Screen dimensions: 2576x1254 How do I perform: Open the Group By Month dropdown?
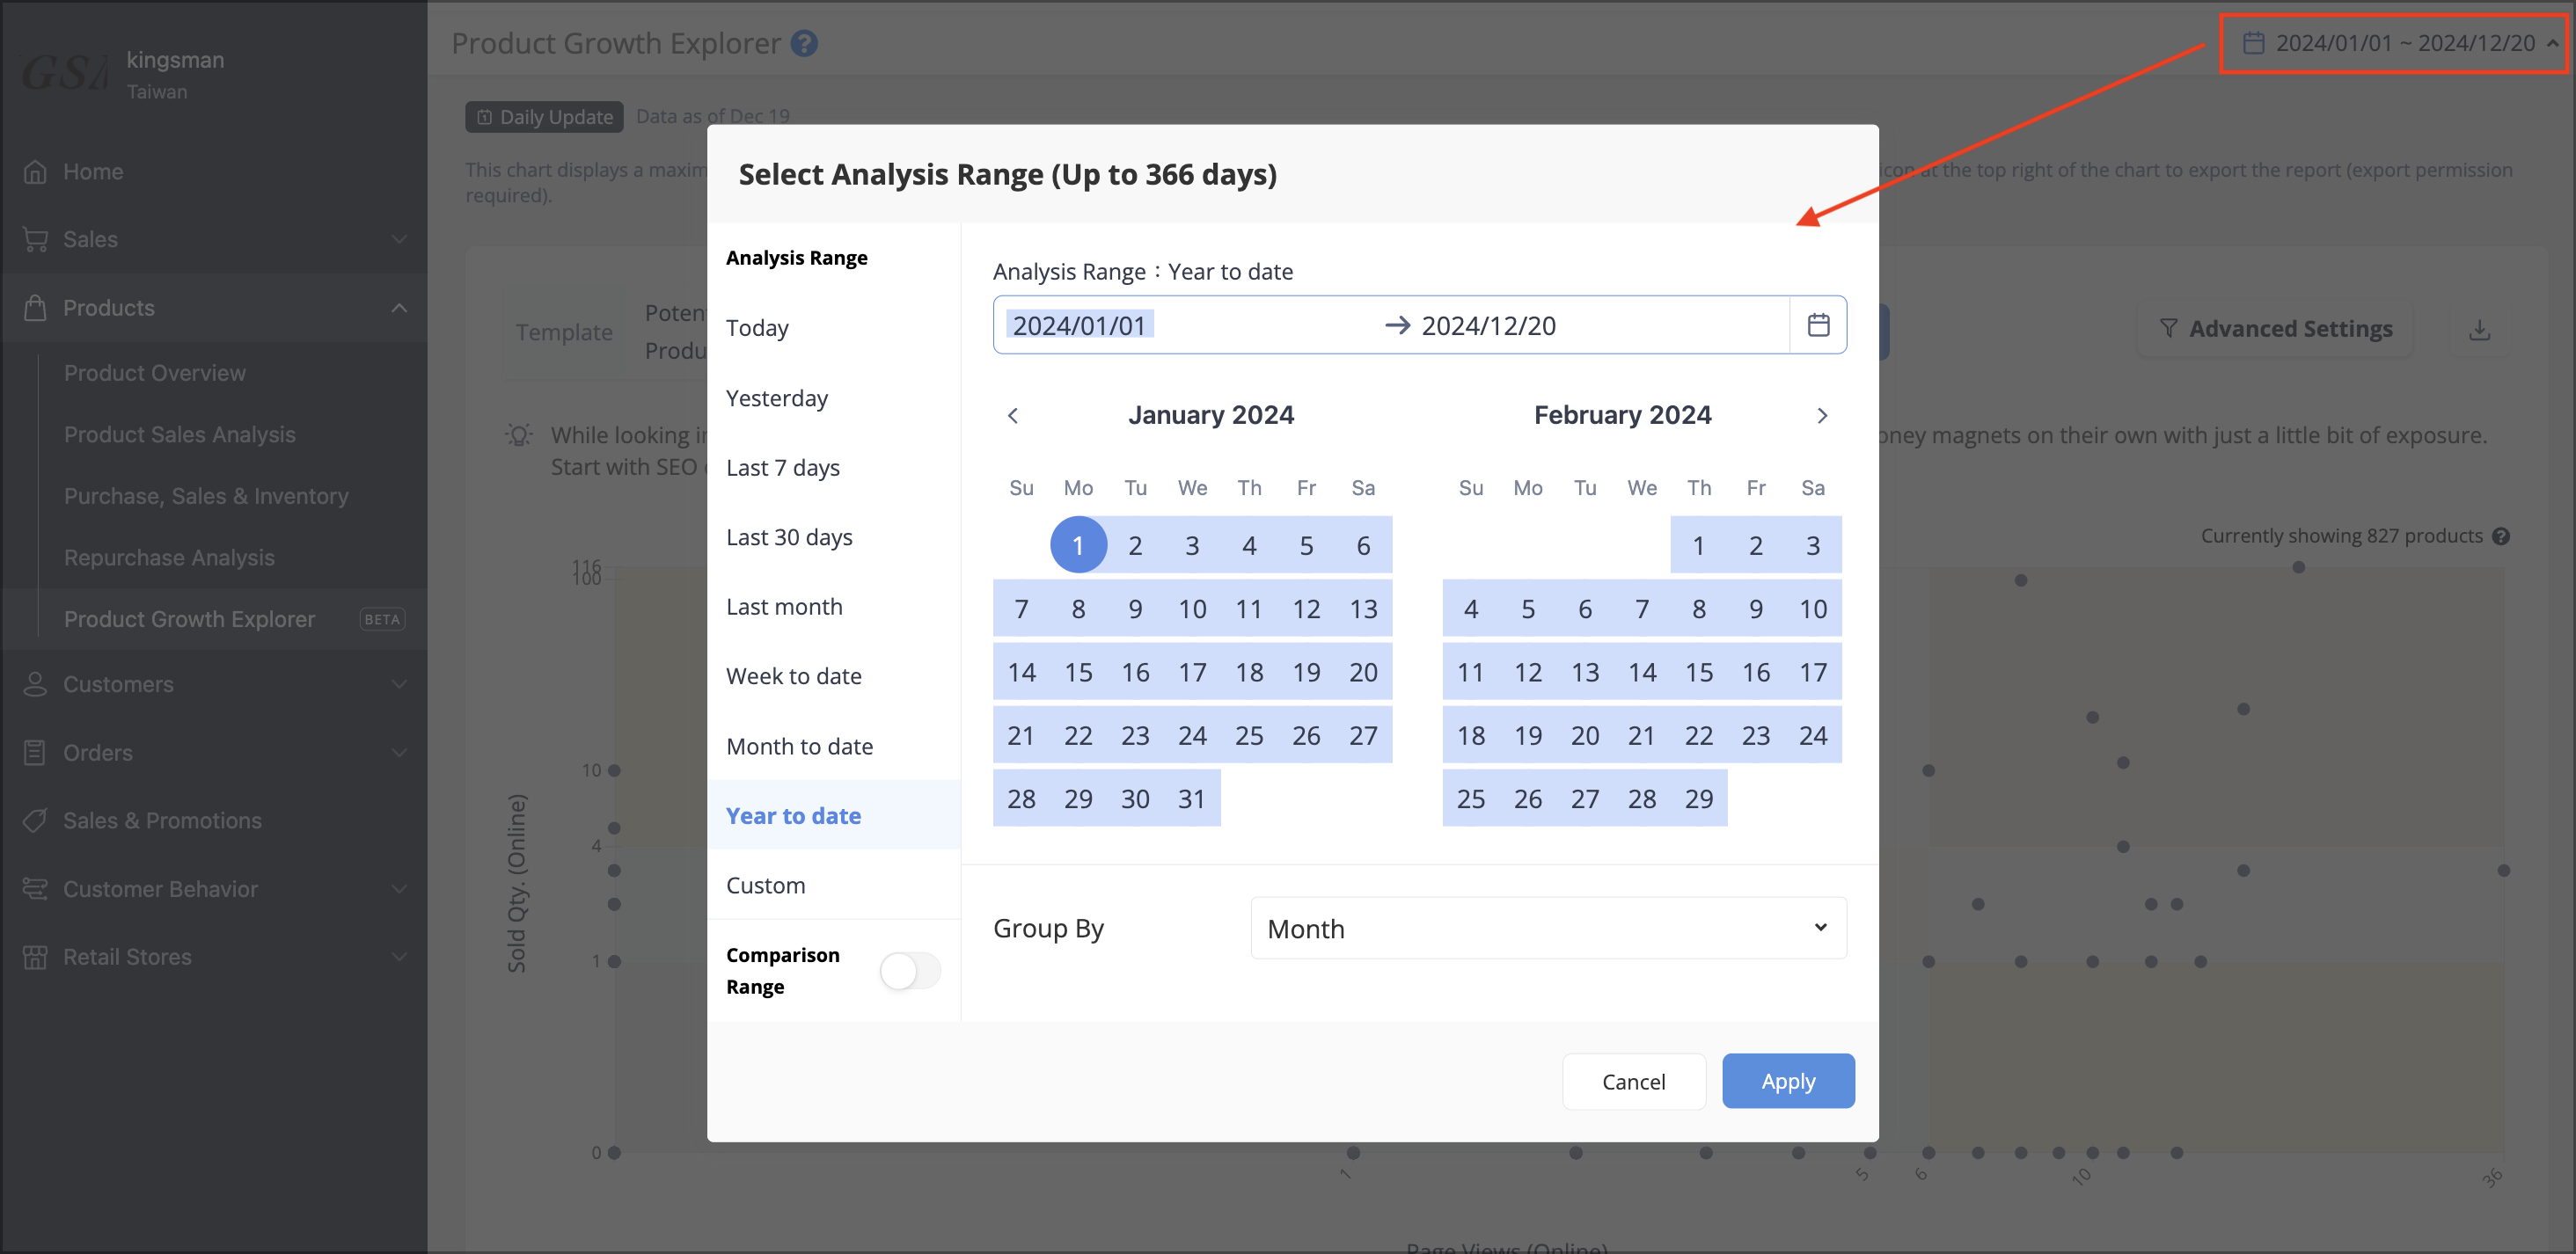pos(1548,929)
